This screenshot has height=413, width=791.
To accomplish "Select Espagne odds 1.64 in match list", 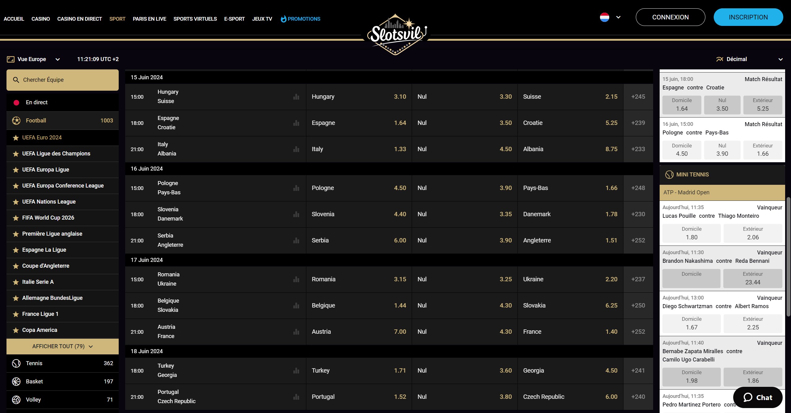I will tap(359, 123).
